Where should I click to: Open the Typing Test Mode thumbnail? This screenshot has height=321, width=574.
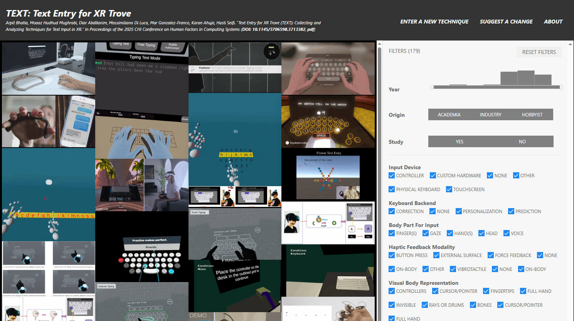(x=142, y=79)
